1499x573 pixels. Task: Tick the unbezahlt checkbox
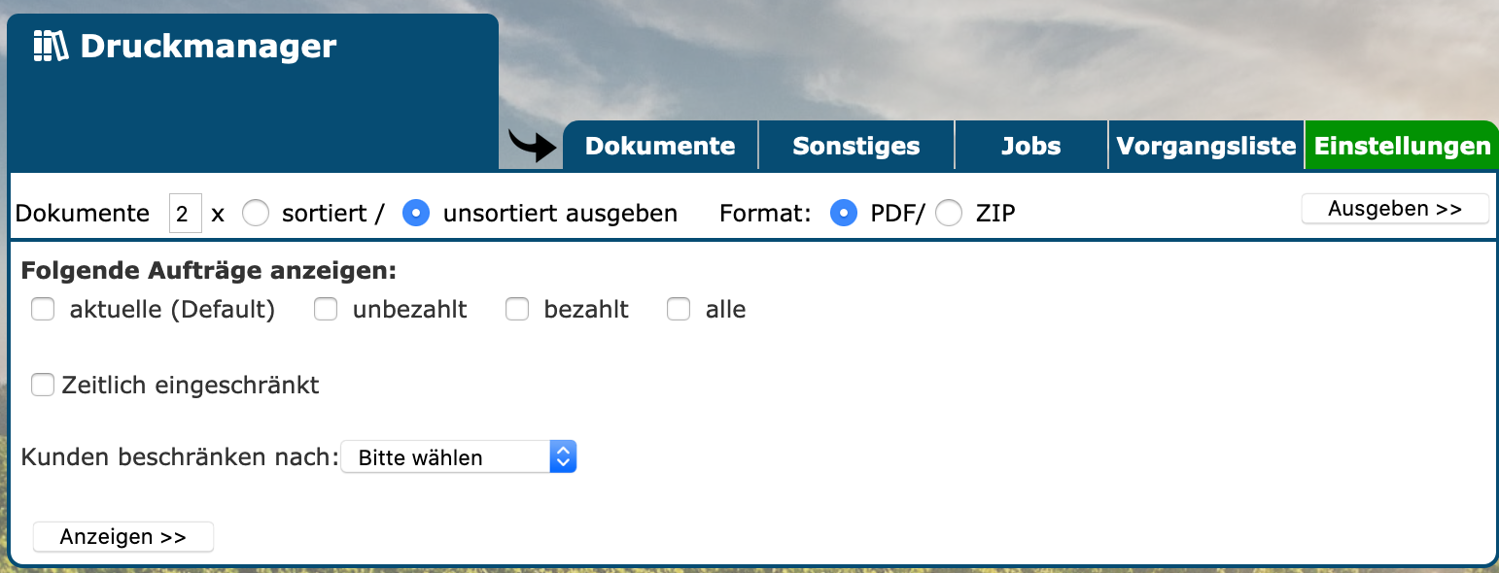326,310
